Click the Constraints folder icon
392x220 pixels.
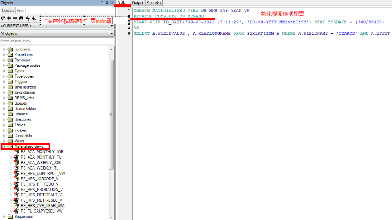click(10, 135)
